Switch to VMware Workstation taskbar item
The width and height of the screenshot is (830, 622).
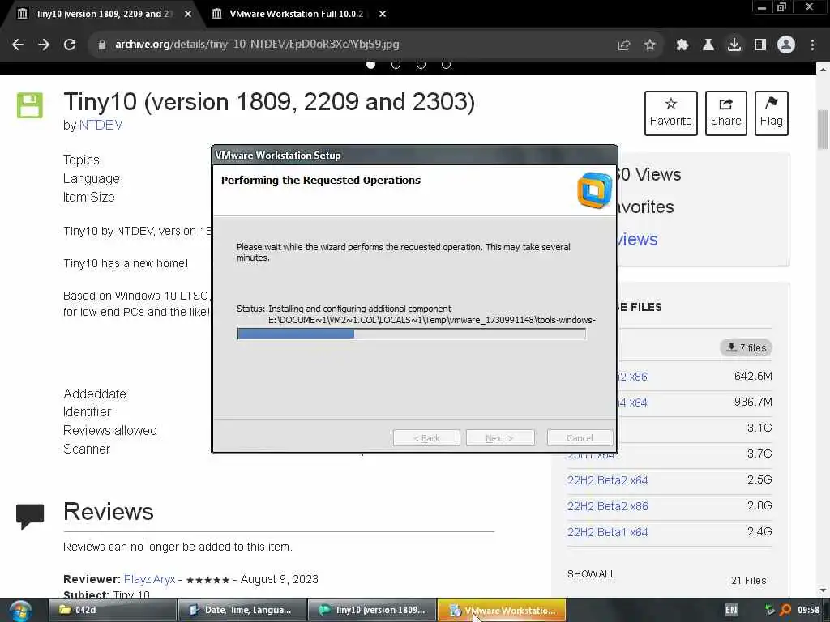click(502, 610)
